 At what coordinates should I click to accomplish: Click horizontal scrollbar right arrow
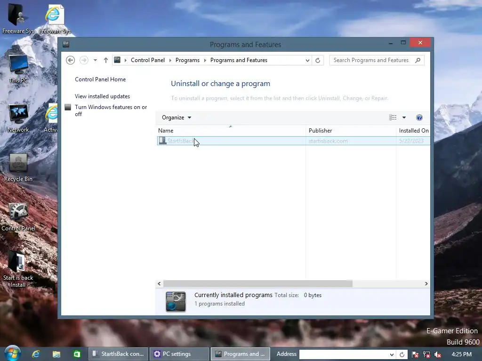(x=426, y=283)
